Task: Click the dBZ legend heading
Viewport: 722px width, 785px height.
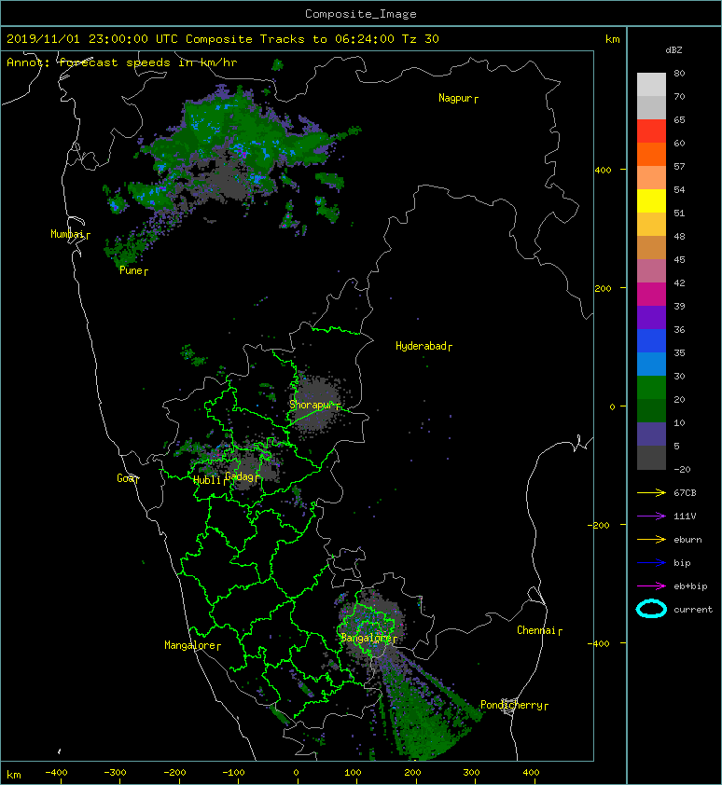Action: click(673, 50)
